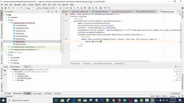The width and height of the screenshot is (184, 103).
Task: Click the Open folder toolbar icon
Action: (x=2, y=8)
